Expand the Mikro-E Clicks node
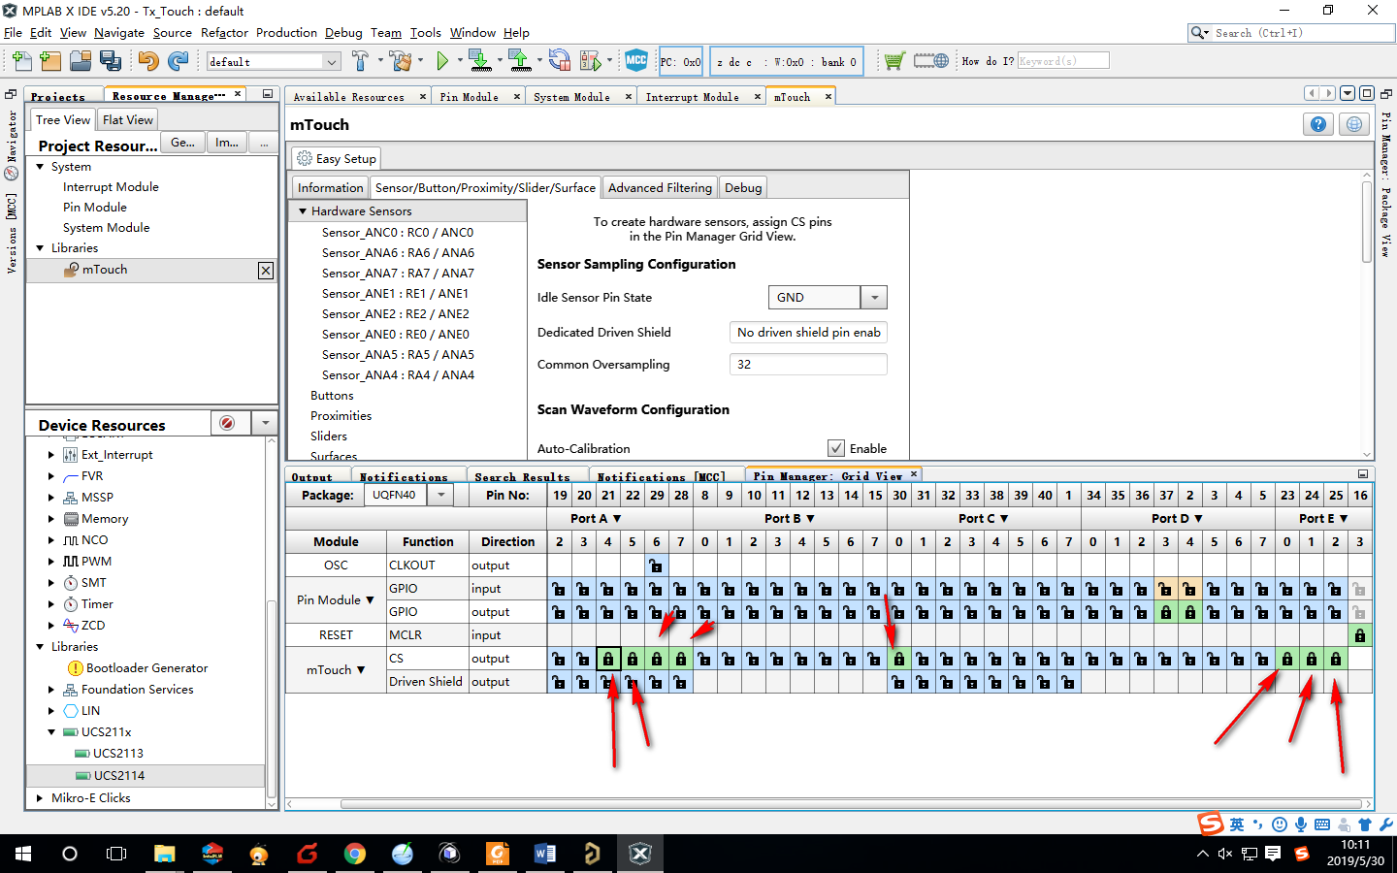 (x=40, y=798)
